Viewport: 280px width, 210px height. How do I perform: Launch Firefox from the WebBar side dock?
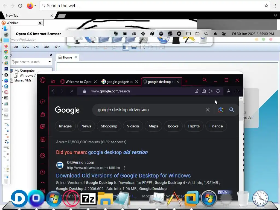tap(6, 46)
